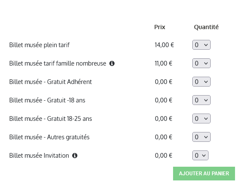Screen dimensions: 241x195
Task: Click Billet musée - Gratuit -18 ans text
Action: 47,100
